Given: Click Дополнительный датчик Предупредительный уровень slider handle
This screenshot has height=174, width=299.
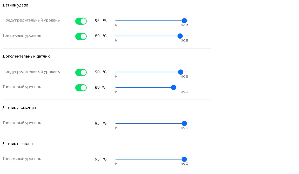Looking at the screenshot, I should [x=181, y=72].
